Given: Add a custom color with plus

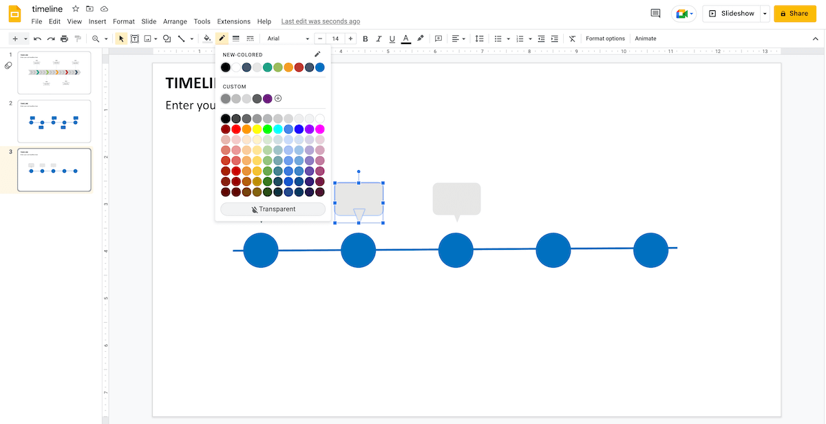Looking at the screenshot, I should [x=278, y=98].
